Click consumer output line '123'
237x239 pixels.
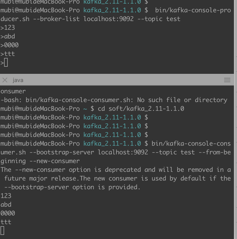click(6, 196)
